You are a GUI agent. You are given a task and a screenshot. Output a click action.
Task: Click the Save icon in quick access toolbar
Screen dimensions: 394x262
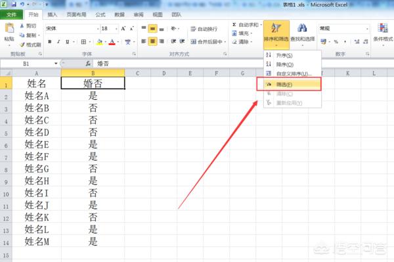click(x=14, y=5)
